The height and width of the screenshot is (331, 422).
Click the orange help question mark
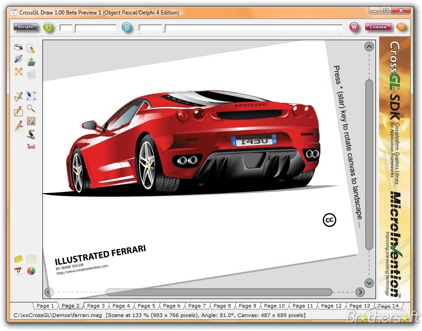401,27
